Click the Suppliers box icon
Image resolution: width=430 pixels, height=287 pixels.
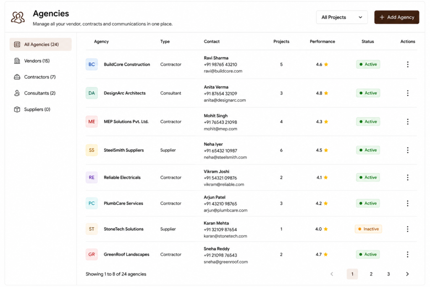[x=17, y=109]
